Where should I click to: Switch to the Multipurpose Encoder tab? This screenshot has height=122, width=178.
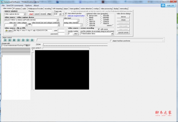coord(36,9)
